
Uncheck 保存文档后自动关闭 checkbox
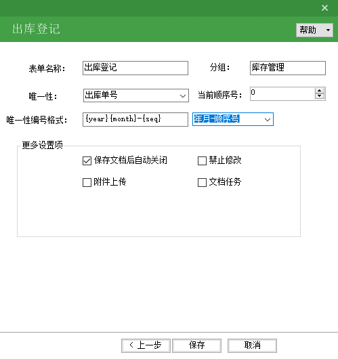point(87,161)
